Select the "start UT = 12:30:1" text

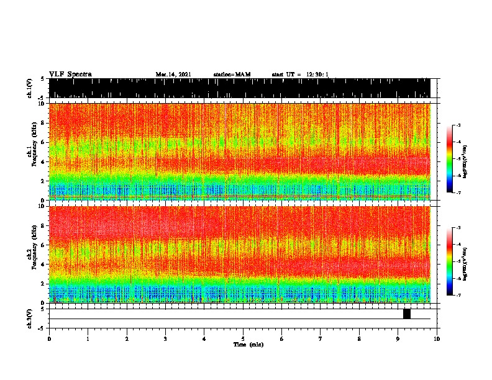[x=300, y=75]
